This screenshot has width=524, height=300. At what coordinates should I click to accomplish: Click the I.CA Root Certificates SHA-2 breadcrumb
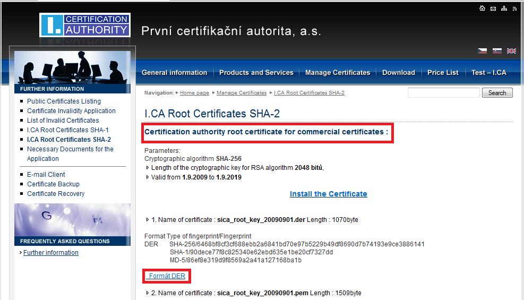point(309,93)
